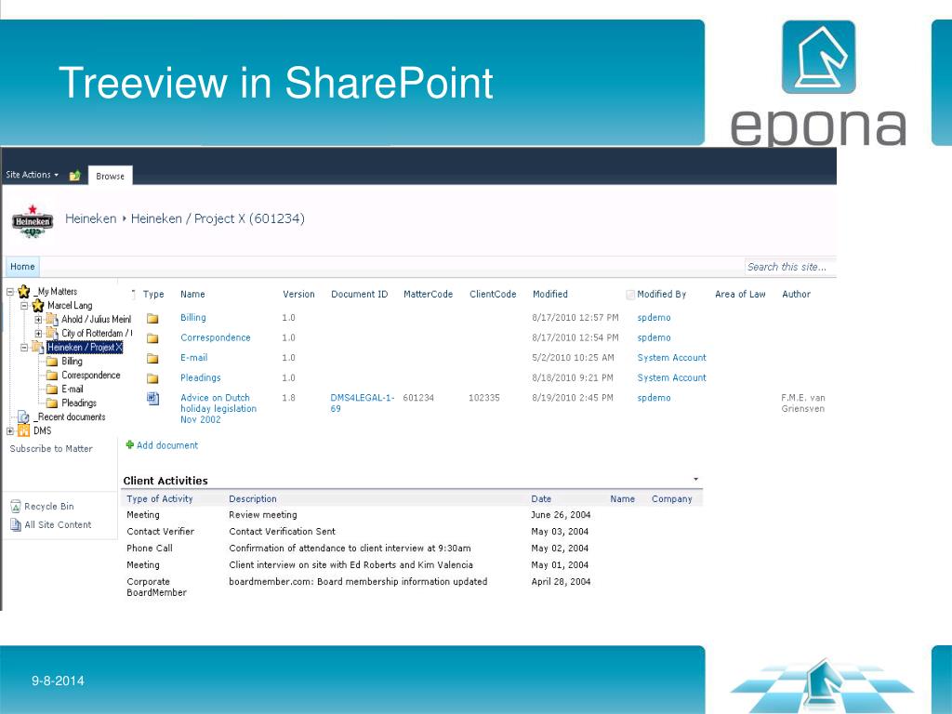
Task: Open Pleadings folder link in list
Action: (x=201, y=377)
